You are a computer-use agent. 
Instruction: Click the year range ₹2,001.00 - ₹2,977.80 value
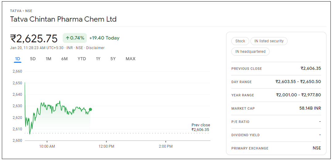tap(299, 95)
